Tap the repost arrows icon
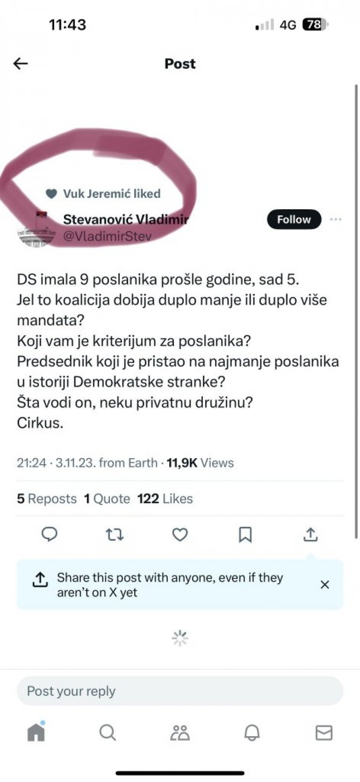 click(115, 534)
